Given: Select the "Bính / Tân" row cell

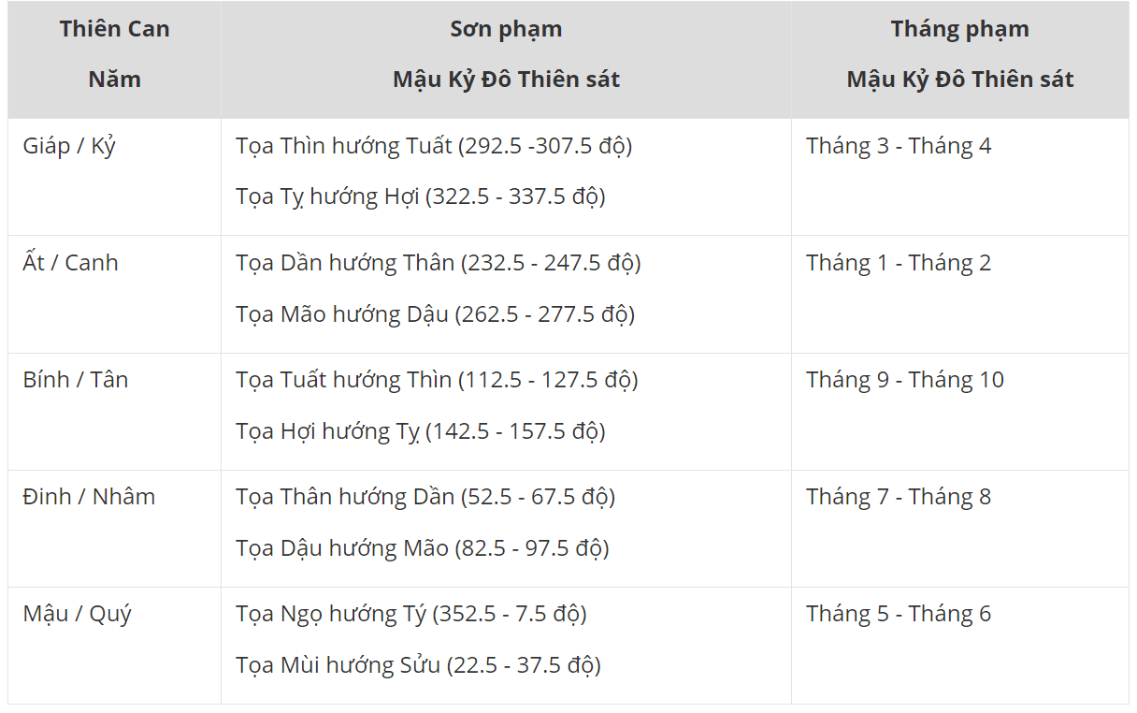Looking at the screenshot, I should pyautogui.click(x=76, y=380).
